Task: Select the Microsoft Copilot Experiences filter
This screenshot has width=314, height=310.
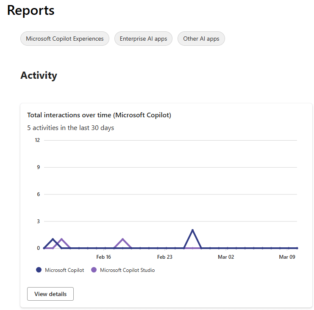Action: [64, 39]
